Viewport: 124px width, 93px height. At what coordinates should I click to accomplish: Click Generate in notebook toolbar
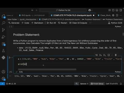coord(14,23)
